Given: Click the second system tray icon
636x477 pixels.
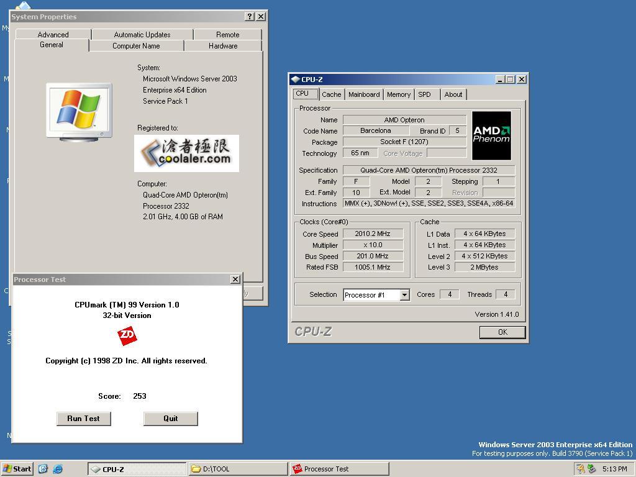Looking at the screenshot, I should 591,469.
